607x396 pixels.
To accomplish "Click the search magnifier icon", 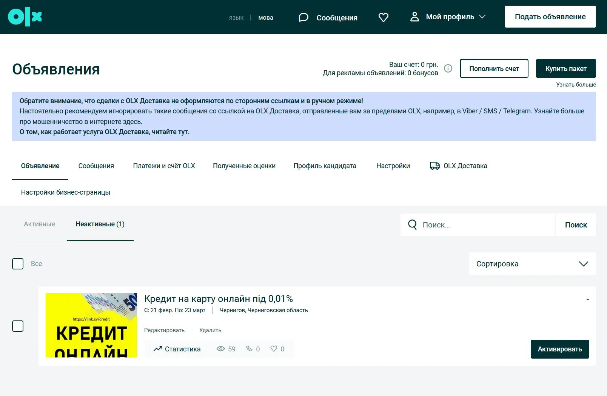I will click(x=412, y=225).
